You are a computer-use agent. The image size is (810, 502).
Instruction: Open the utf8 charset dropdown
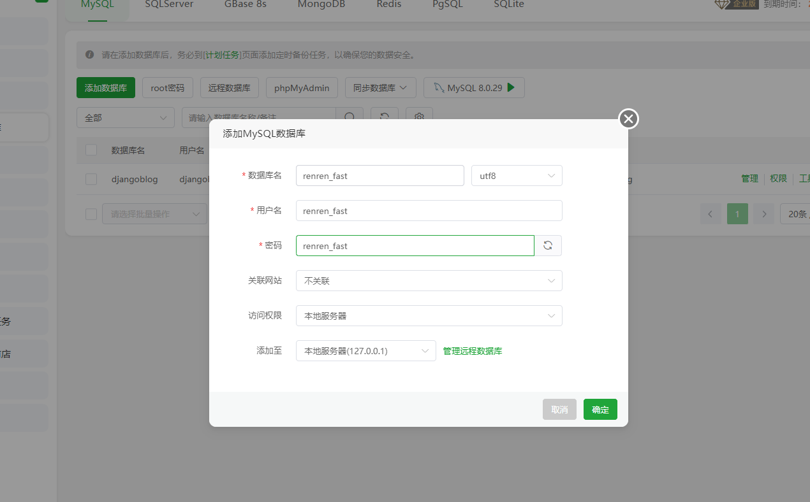pos(517,176)
